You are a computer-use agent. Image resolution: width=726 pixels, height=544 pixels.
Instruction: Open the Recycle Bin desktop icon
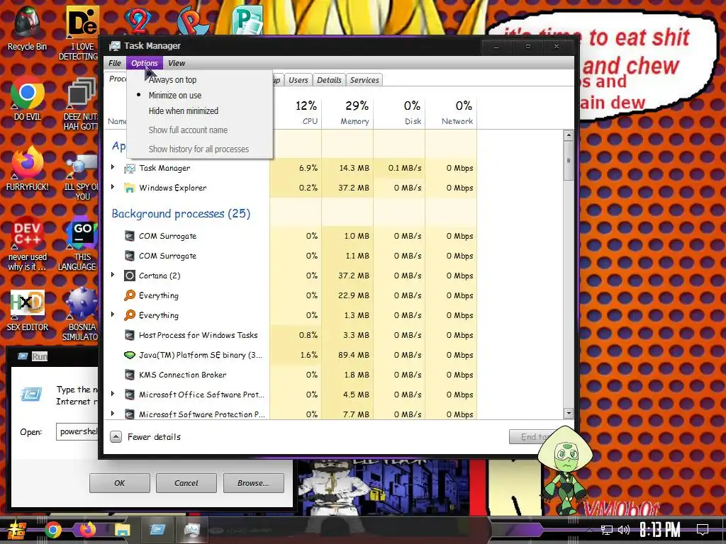pyautogui.click(x=27, y=28)
